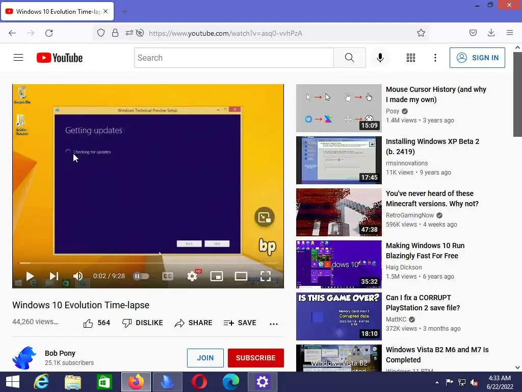The width and height of the screenshot is (522, 392).
Task: Open site permissions icon in address bar
Action: (129, 33)
